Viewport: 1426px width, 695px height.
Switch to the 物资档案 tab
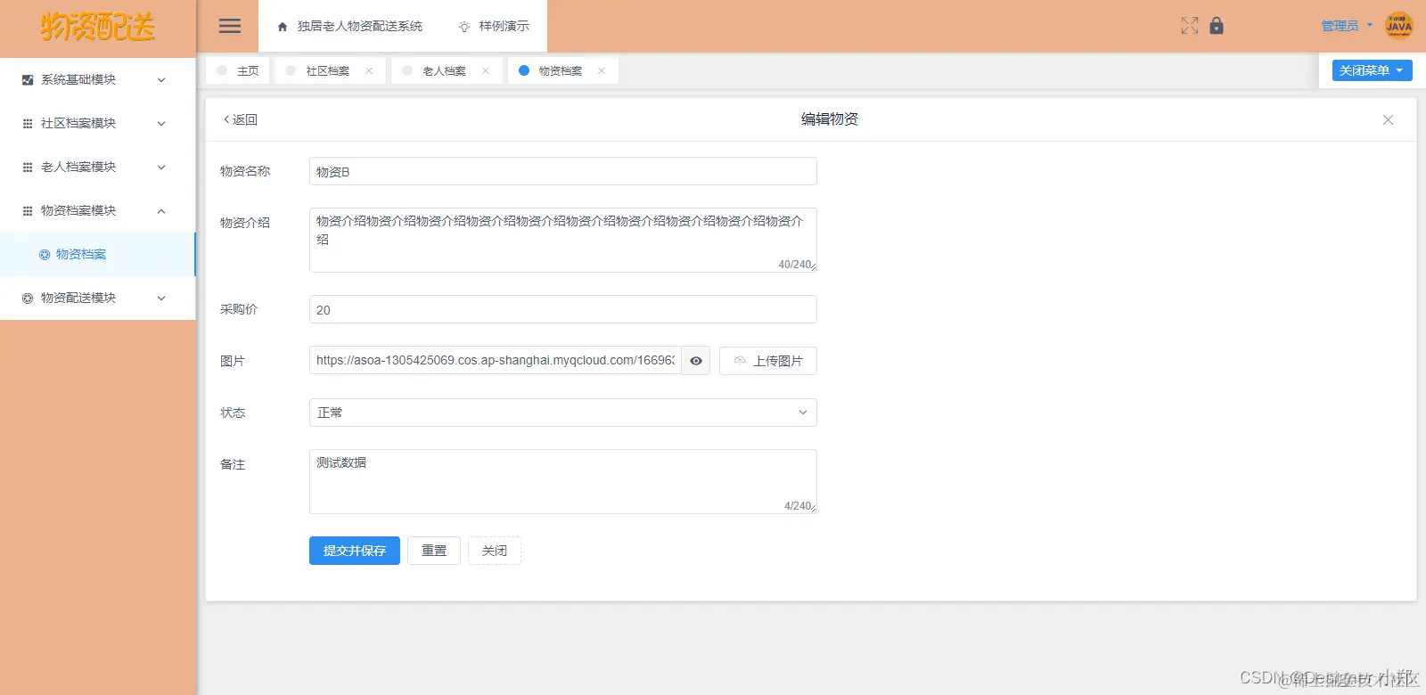tap(563, 70)
